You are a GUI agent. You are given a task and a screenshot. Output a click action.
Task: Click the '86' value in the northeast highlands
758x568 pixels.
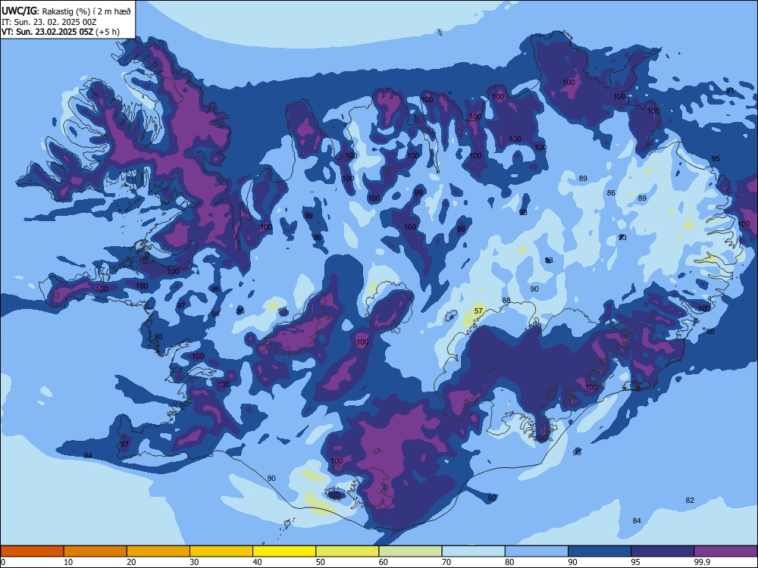(x=611, y=192)
